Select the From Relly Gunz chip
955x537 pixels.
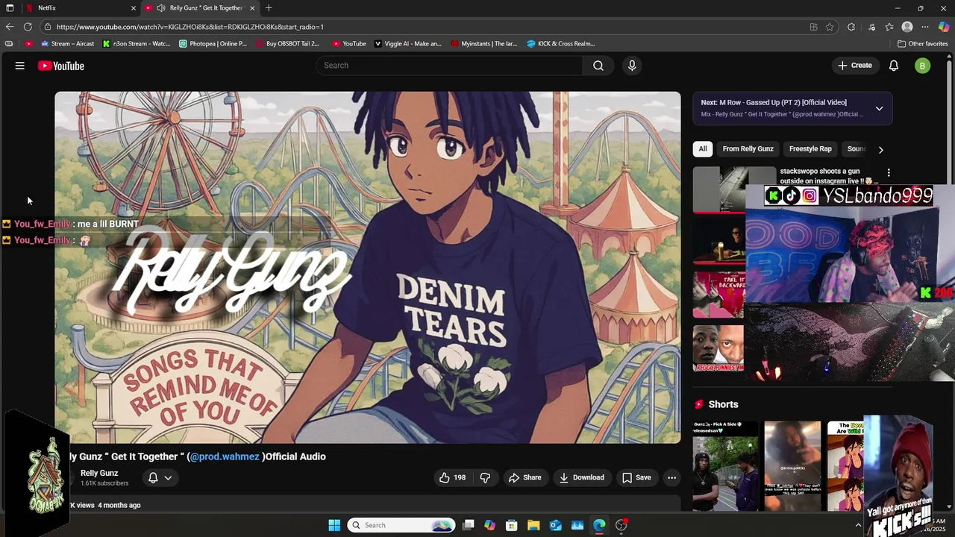(x=748, y=149)
